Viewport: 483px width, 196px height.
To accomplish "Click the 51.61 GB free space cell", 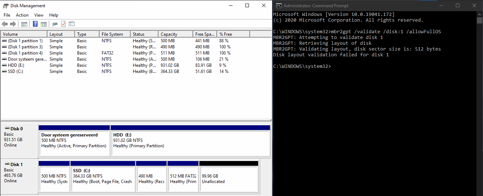I will pyautogui.click(x=203, y=71).
